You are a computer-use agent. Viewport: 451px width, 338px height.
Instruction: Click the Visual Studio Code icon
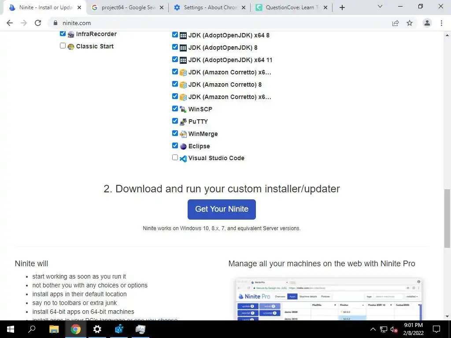183,158
